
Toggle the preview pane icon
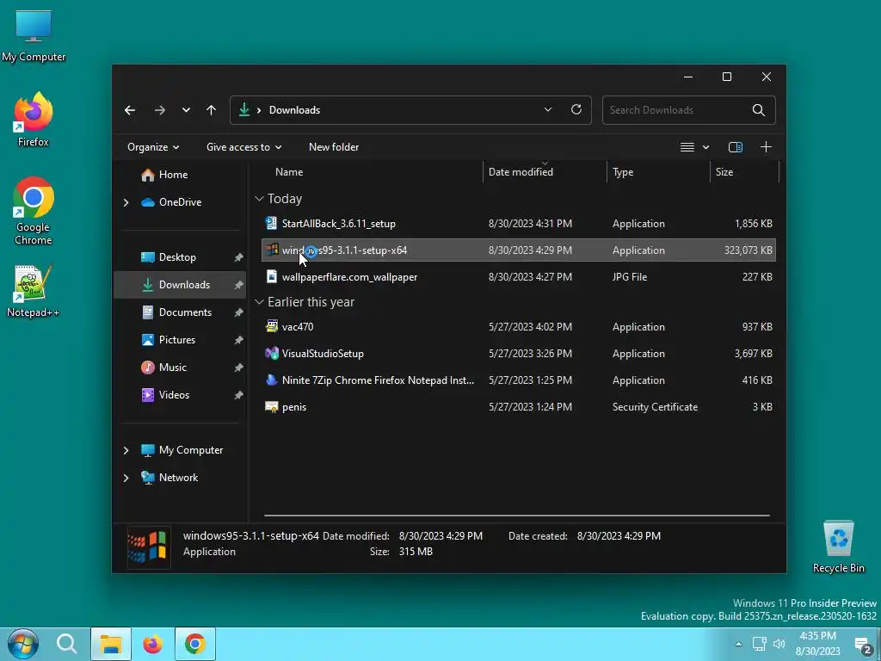(736, 147)
